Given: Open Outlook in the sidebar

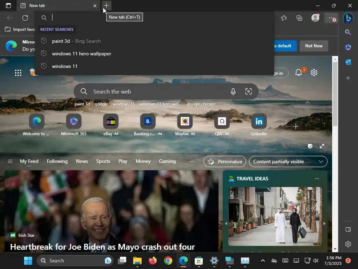Looking at the screenshot, I should pos(348,62).
